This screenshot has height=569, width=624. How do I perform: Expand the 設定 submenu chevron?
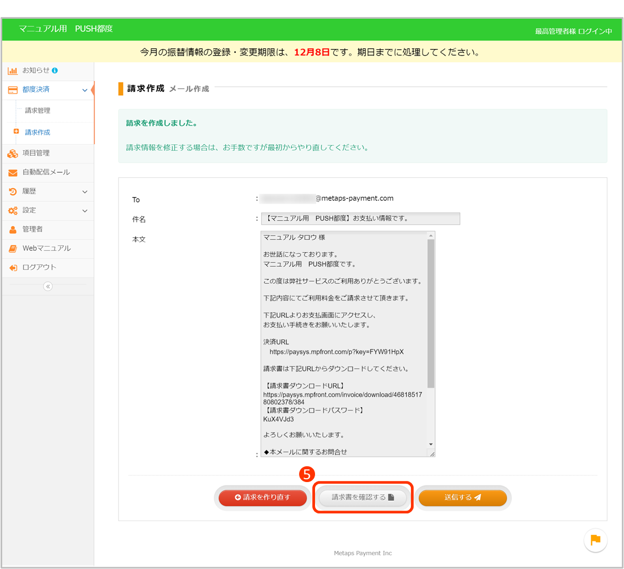(84, 211)
